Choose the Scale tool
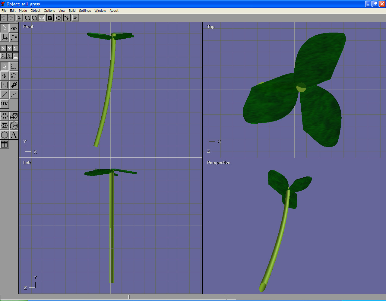 (x=5, y=85)
